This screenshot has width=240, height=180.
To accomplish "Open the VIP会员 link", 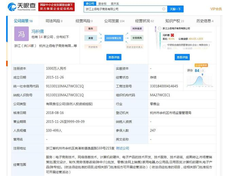I will tap(216, 9).
